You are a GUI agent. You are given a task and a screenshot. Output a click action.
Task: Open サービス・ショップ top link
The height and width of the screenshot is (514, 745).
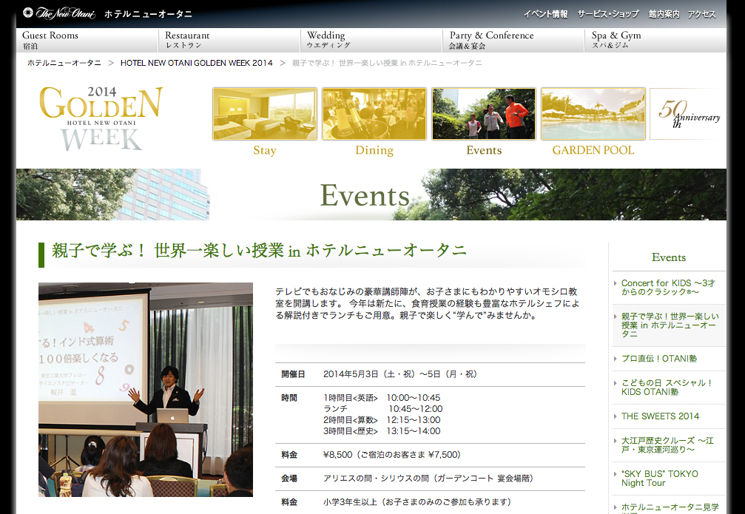tap(607, 14)
